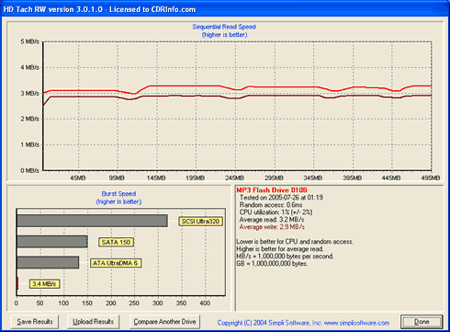Image resolution: width=450 pixels, height=332 pixels.
Task: Click the bright red read speed line
Action: pos(184,86)
